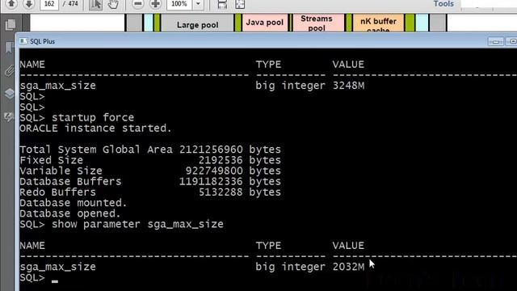Choose the Select tool cursor icon
The width and height of the screenshot is (517, 291).
coord(95,4)
